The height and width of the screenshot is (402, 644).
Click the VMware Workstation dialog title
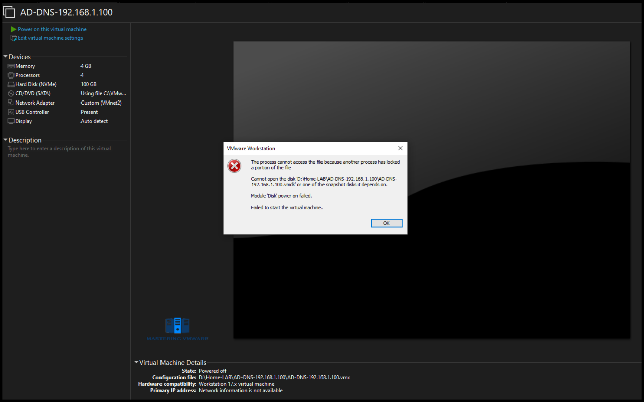[251, 148]
